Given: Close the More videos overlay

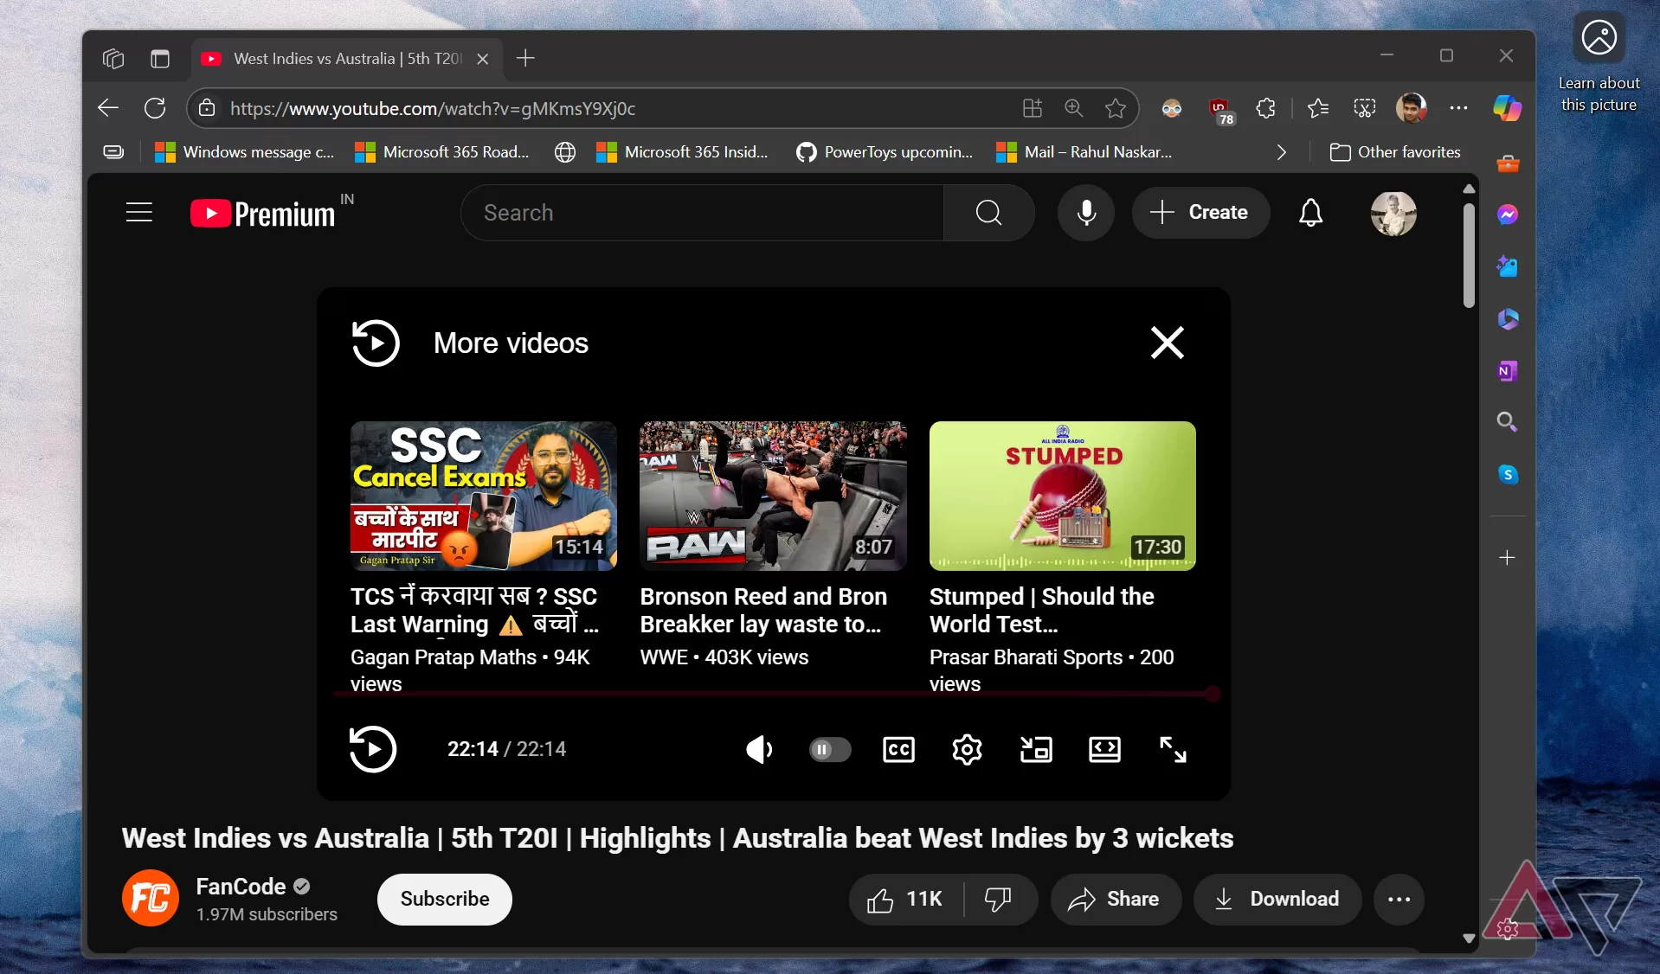Looking at the screenshot, I should click(1167, 343).
